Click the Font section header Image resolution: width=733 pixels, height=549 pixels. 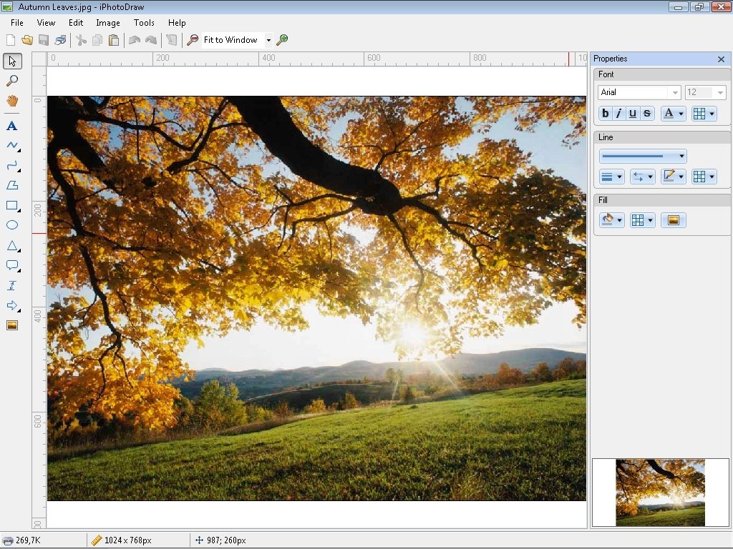661,74
